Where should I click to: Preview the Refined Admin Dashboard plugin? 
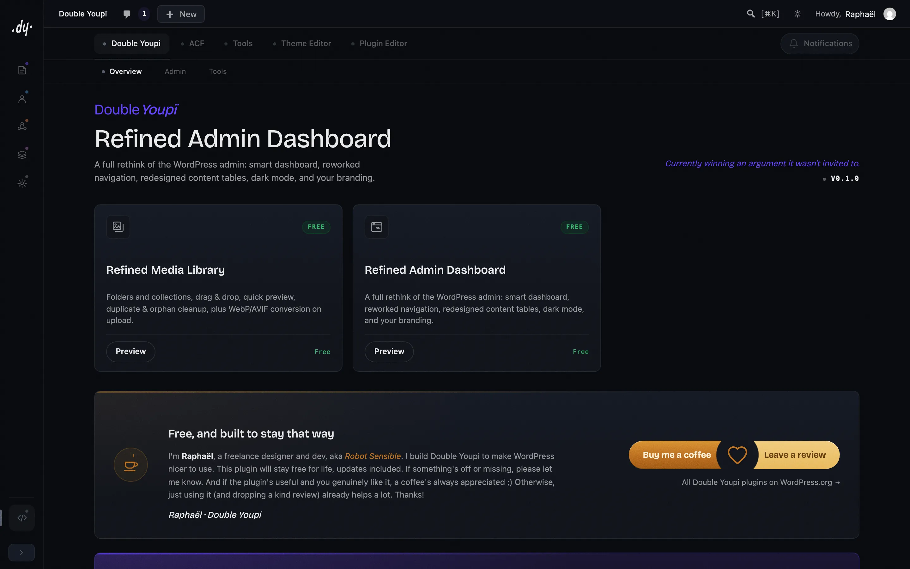[x=389, y=352]
